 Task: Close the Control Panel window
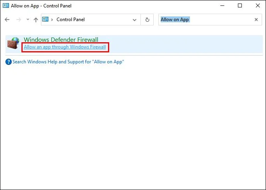(258, 5)
